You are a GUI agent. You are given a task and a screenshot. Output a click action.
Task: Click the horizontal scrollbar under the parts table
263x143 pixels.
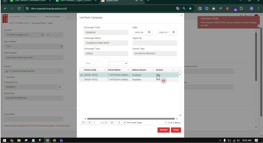131,118
